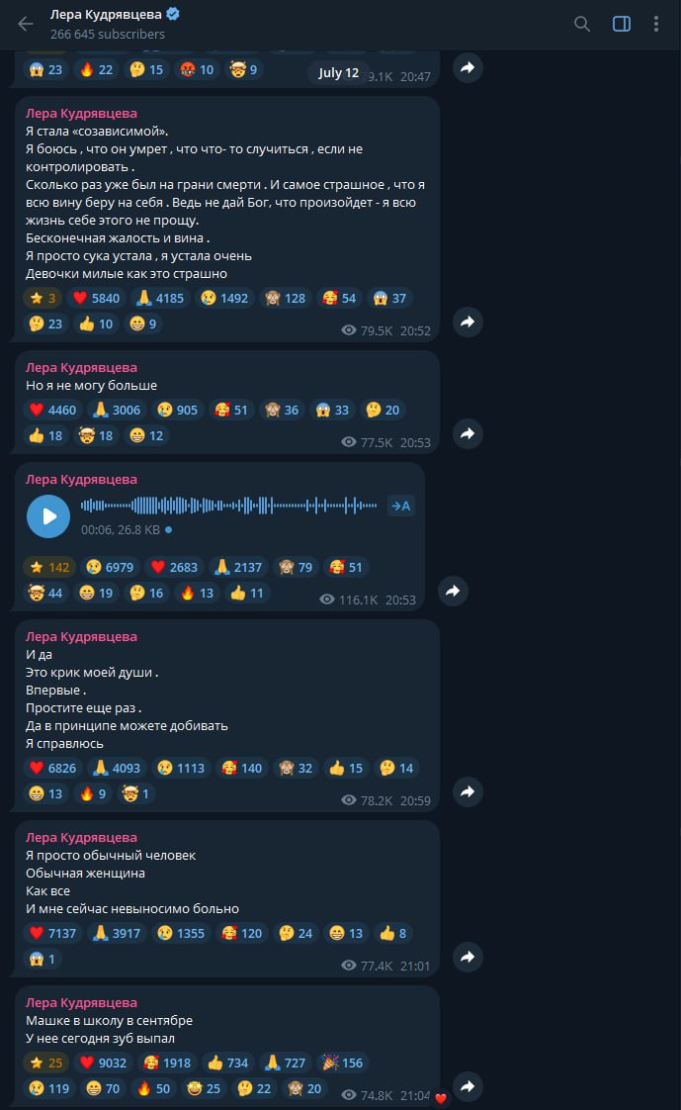The width and height of the screenshot is (681, 1110).
Task: Click the heart reaction with 9032
Action: (x=103, y=1063)
